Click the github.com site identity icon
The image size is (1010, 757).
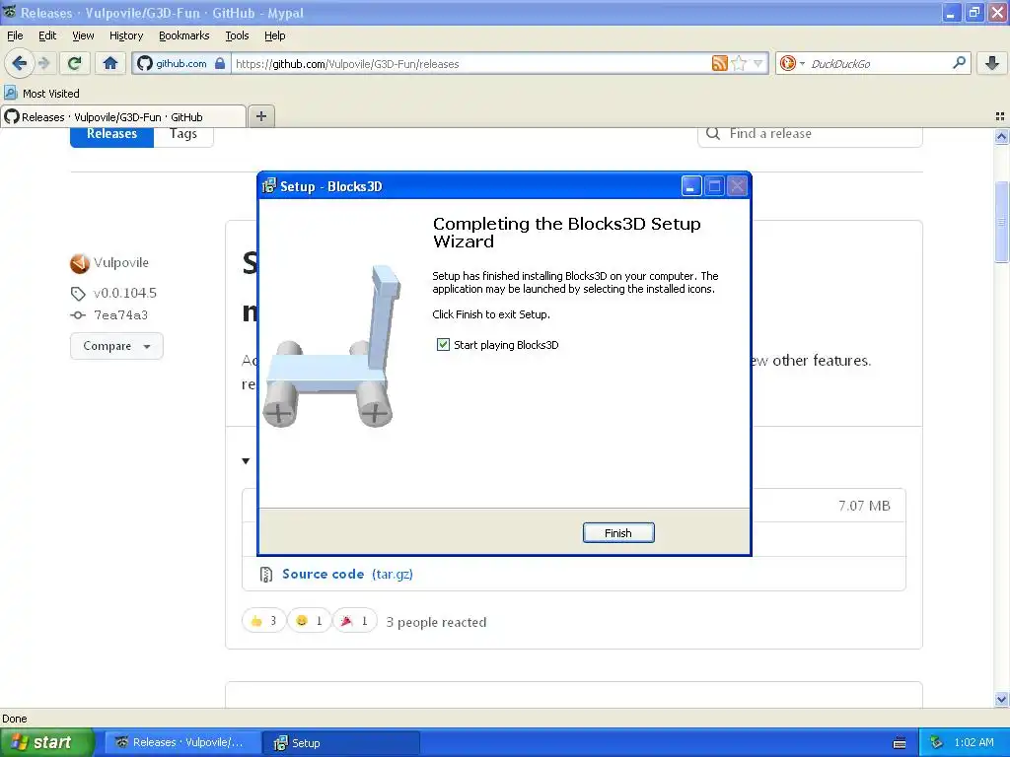[x=145, y=63]
